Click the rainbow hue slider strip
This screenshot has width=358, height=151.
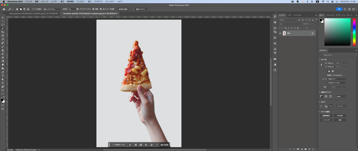354,32
